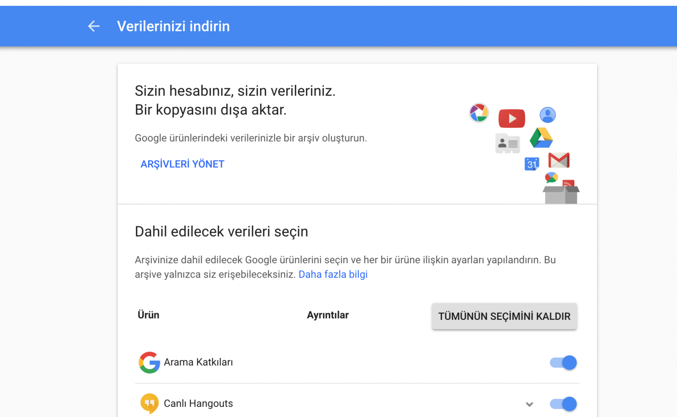Click the Picasa pinwheel icon
677x417 pixels.
(x=479, y=113)
